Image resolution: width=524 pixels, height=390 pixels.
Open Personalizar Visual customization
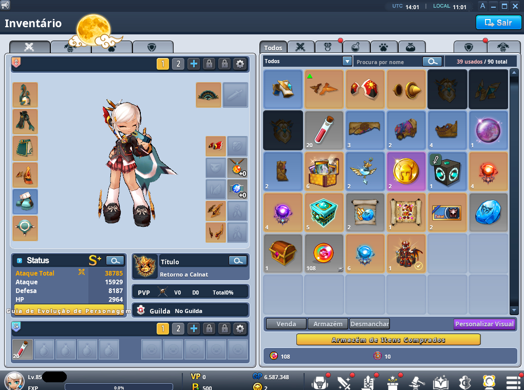[484, 324]
